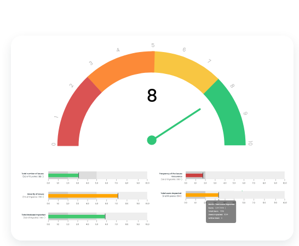Click the green needle pointer line
The image size is (299, 246).
pyautogui.click(x=178, y=123)
